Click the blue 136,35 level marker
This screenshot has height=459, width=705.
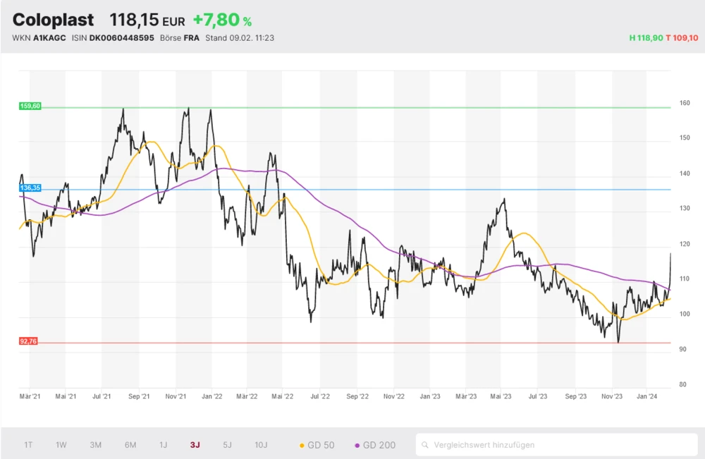click(30, 188)
